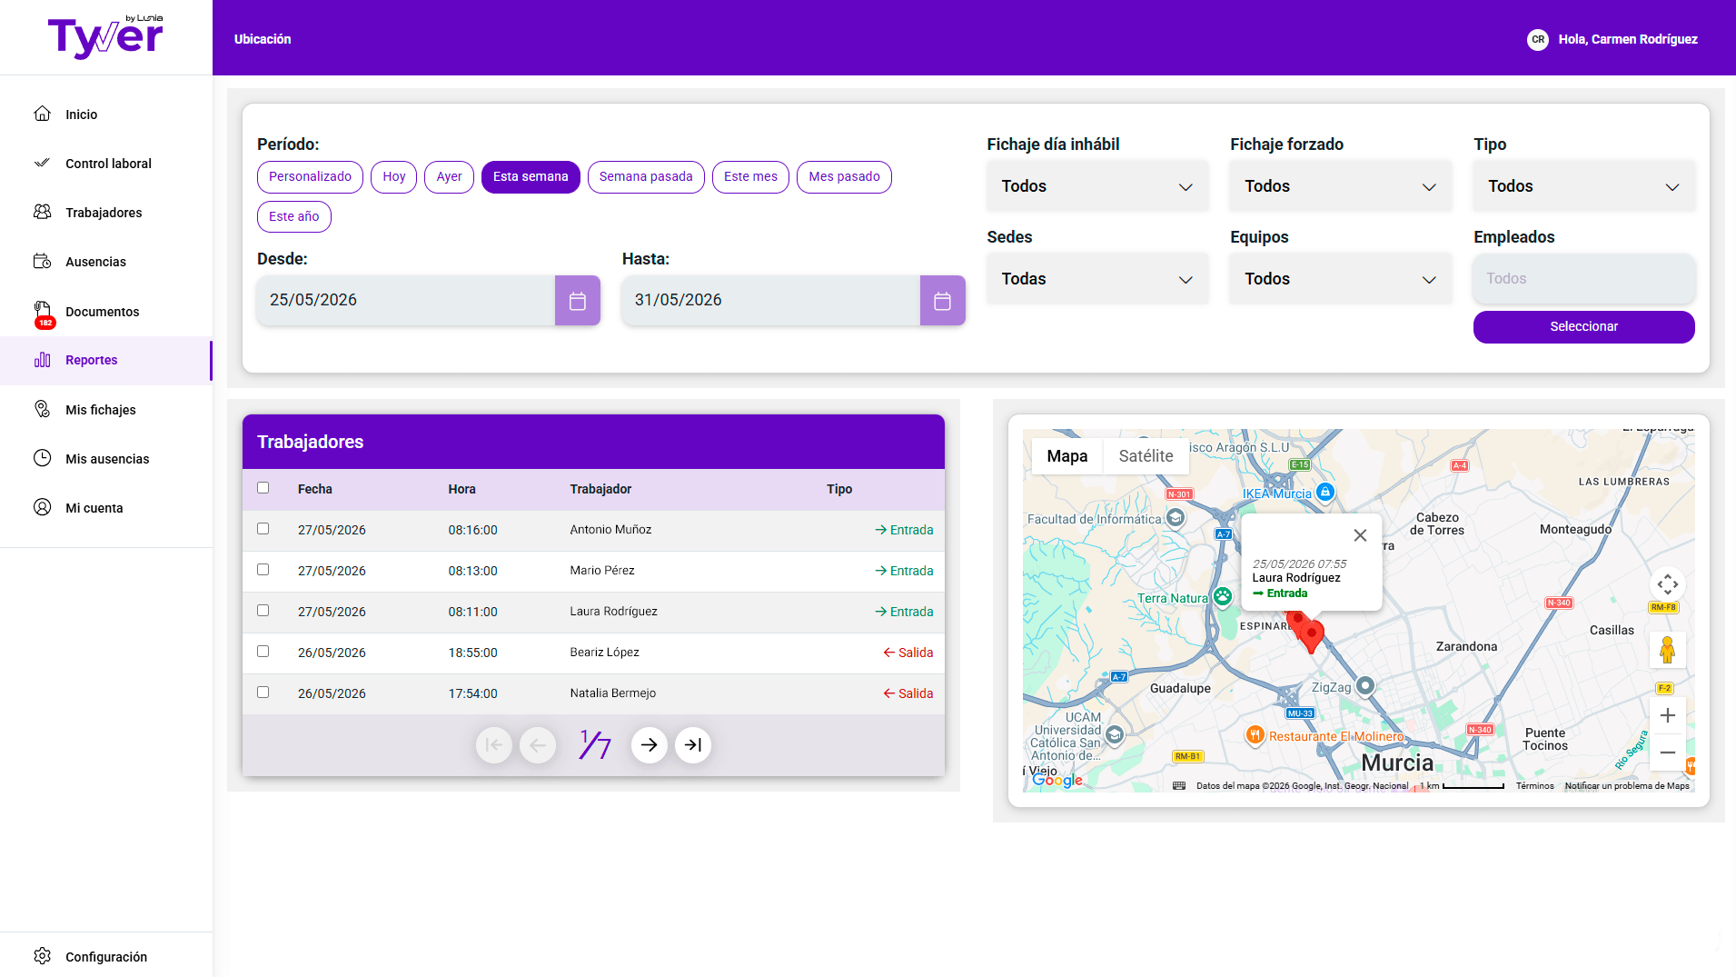Screen dimensions: 1736x977
Task: Open Control laboral in the sidebar
Action: point(105,164)
